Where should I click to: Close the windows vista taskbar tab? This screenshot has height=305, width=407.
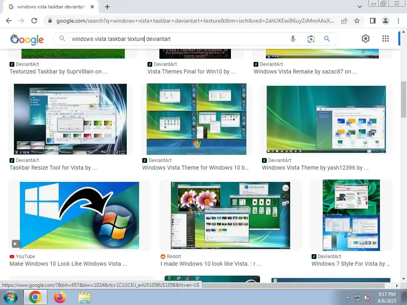point(92,7)
